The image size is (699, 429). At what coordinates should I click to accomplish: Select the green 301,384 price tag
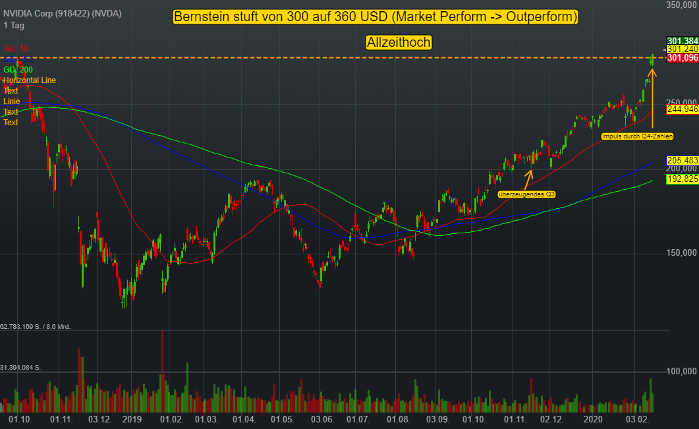683,41
